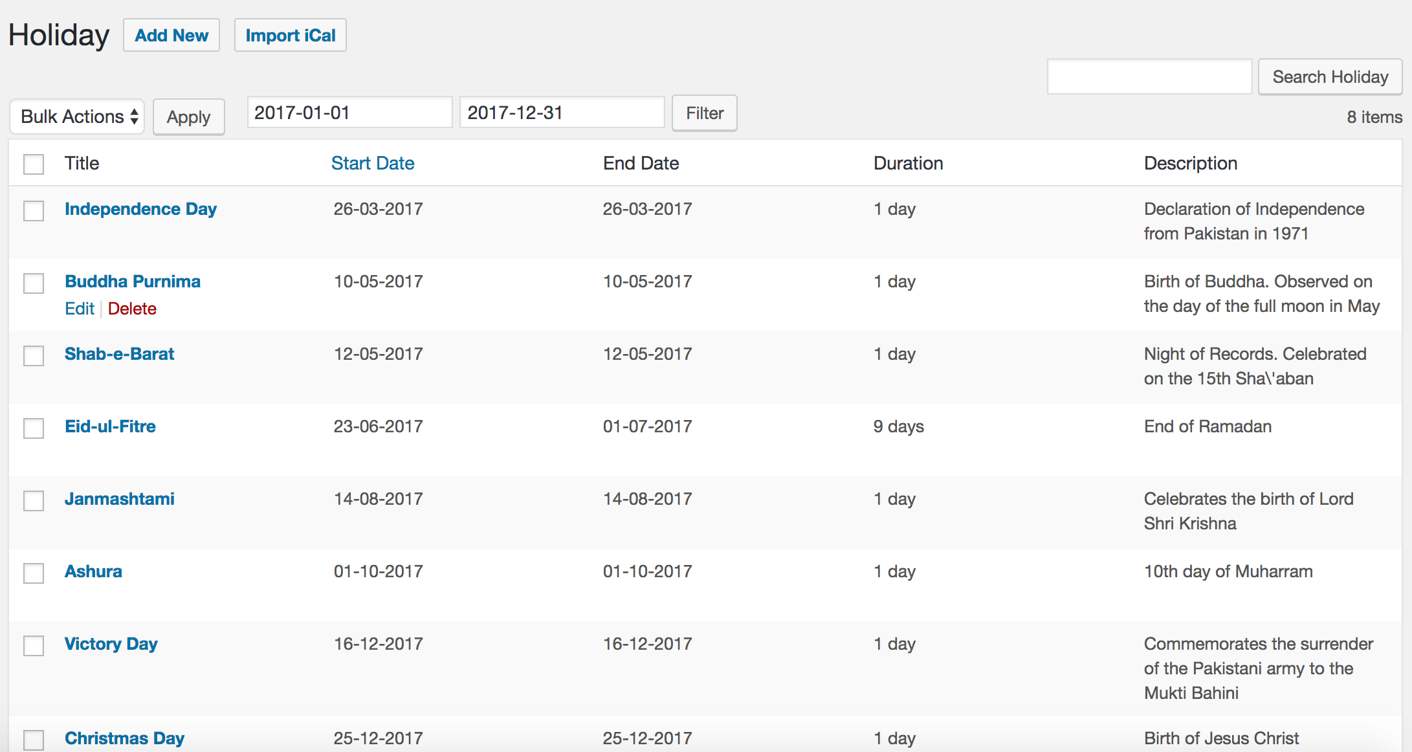
Task: Check the Shab-e-Barat row checkbox
Action: click(34, 355)
